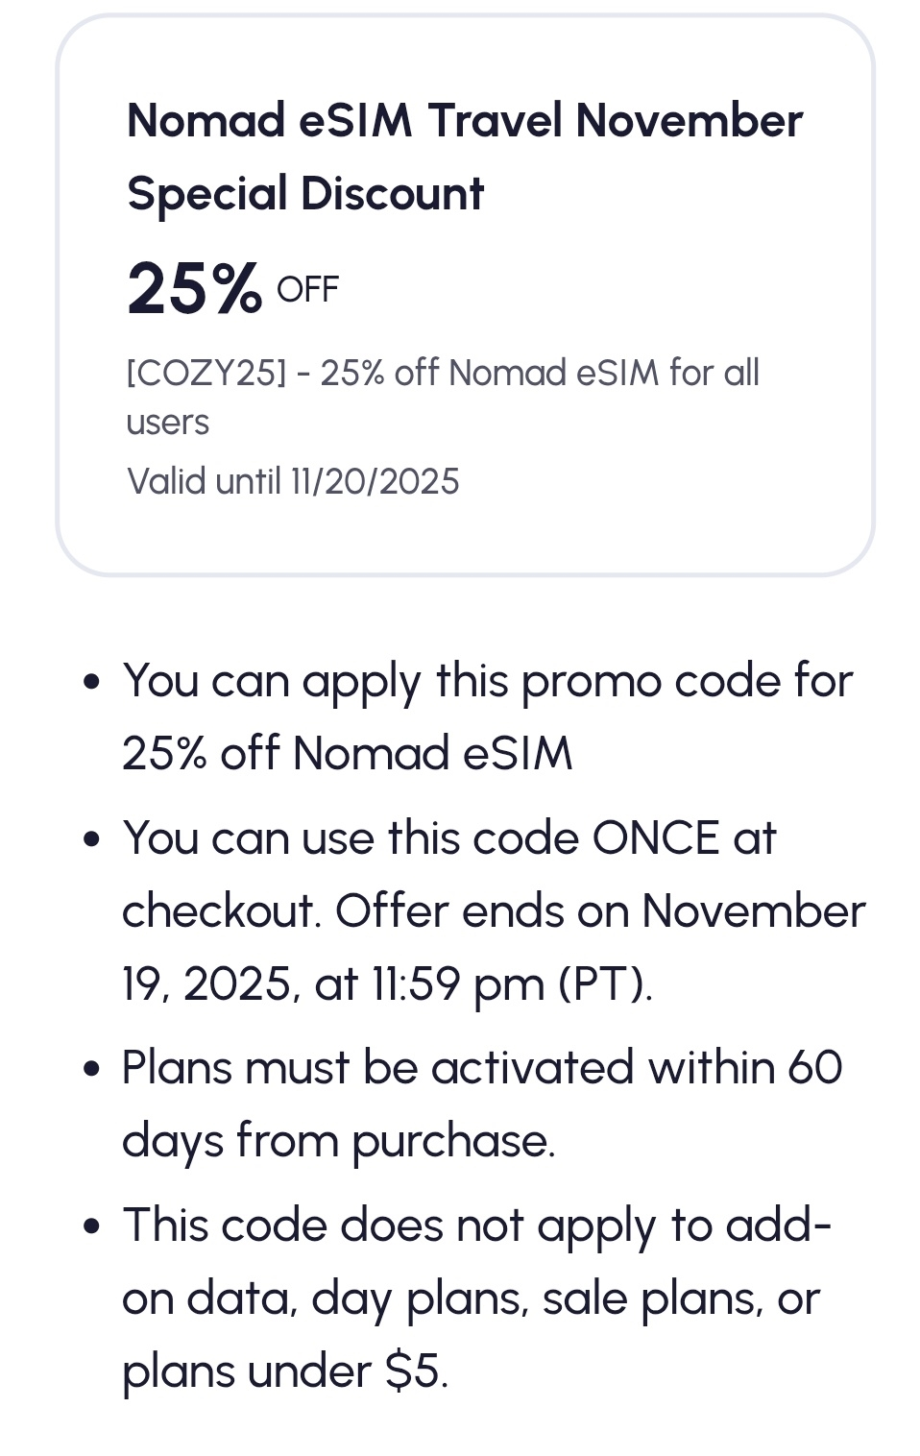Image resolution: width=920 pixels, height=1456 pixels.
Task: Click the small OFF label beside 25%
Action: tap(307, 290)
